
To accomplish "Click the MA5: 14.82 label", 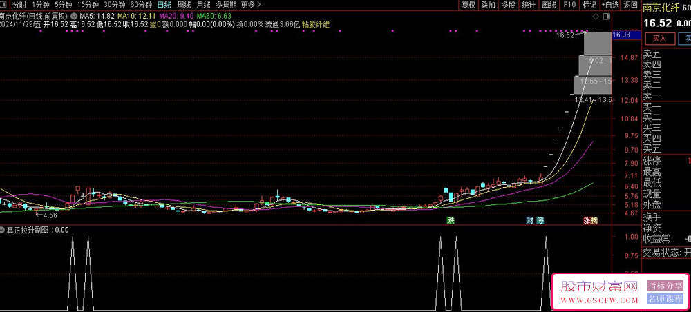I will 97,17.
